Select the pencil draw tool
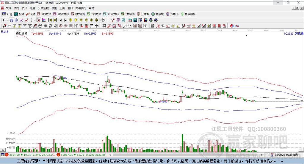The height and width of the screenshot is (164, 304). (x=4, y=26)
